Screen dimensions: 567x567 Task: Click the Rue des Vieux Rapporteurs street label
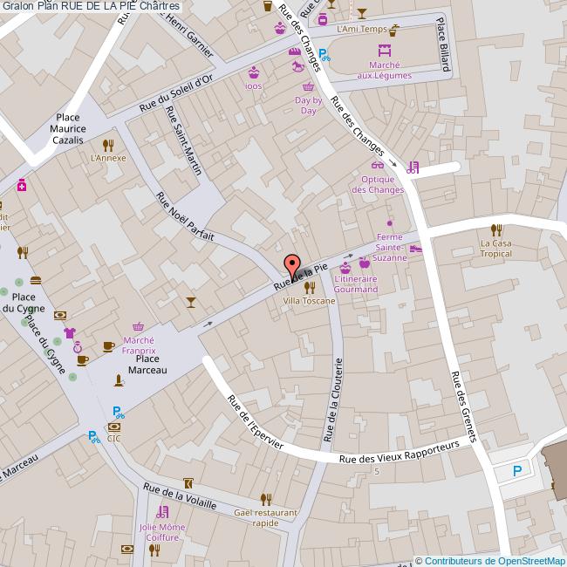[x=399, y=453]
